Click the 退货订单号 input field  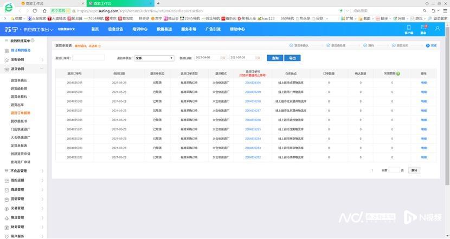[x=88, y=57]
